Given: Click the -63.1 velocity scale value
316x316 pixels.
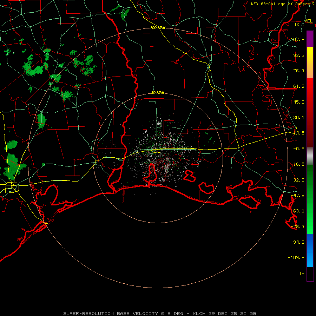Looking at the screenshot, I should point(297,211).
